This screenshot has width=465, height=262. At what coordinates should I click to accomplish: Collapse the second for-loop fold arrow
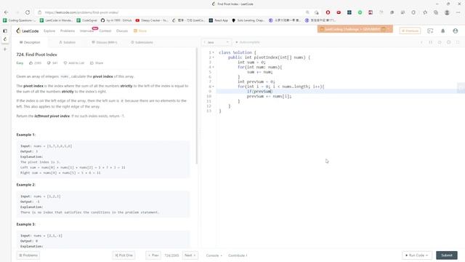(213, 87)
